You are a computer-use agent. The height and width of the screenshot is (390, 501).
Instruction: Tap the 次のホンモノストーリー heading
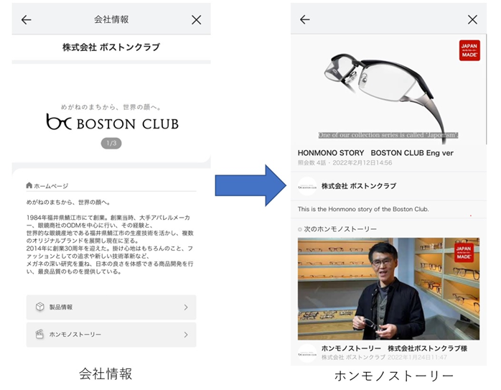pos(340,229)
